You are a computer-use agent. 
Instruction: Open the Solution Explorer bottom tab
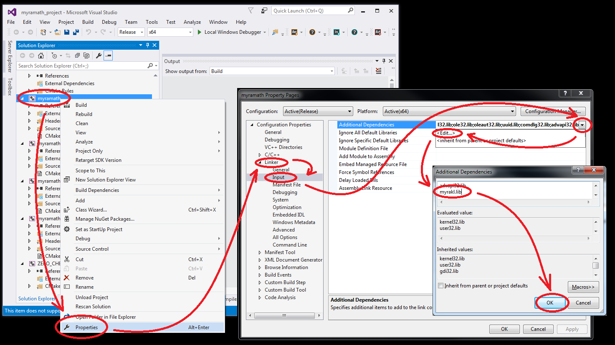click(36, 299)
